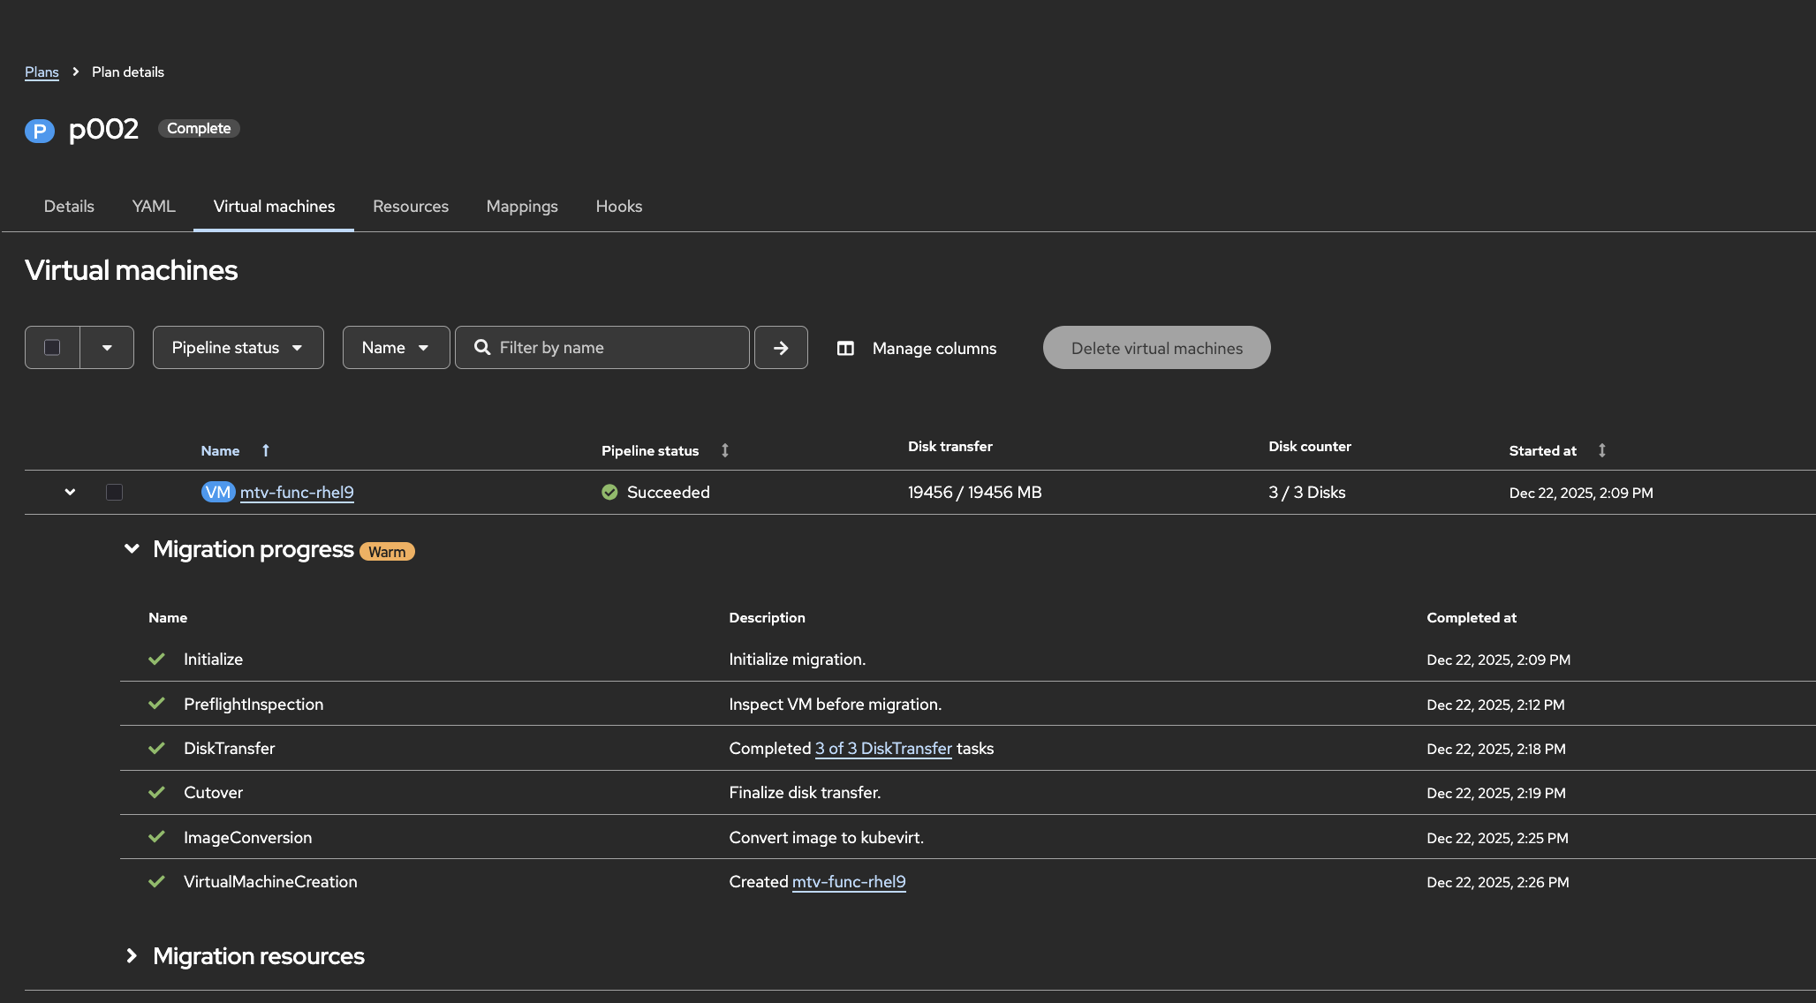Click into the Filter by name field
This screenshot has height=1003, width=1816.
(x=618, y=348)
